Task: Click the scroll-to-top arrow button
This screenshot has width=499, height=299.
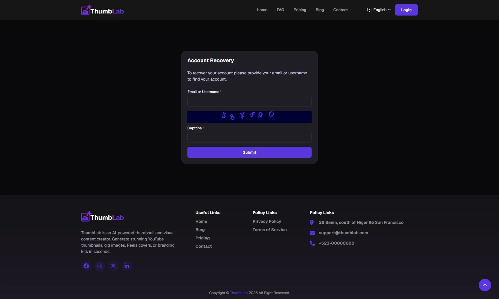Action: [485, 285]
